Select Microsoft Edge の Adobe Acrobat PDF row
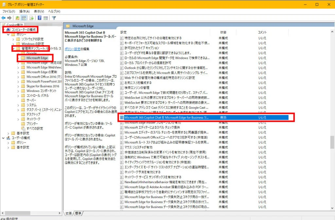 (204, 187)
